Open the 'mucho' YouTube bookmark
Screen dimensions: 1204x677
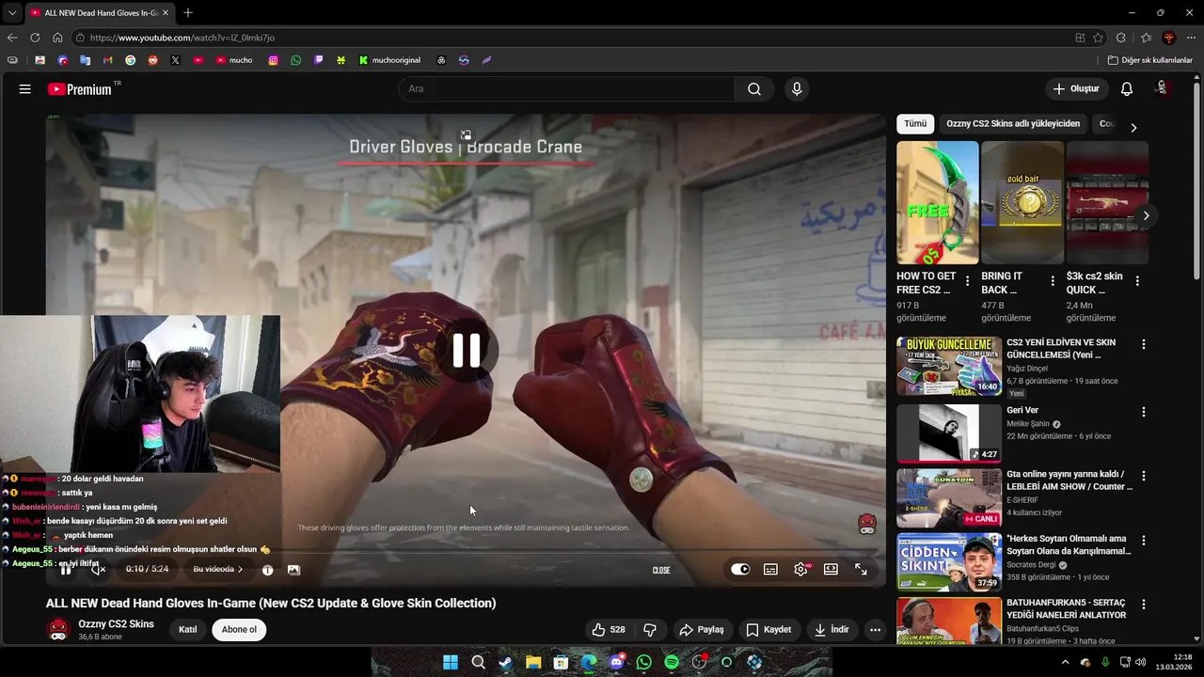tap(234, 60)
